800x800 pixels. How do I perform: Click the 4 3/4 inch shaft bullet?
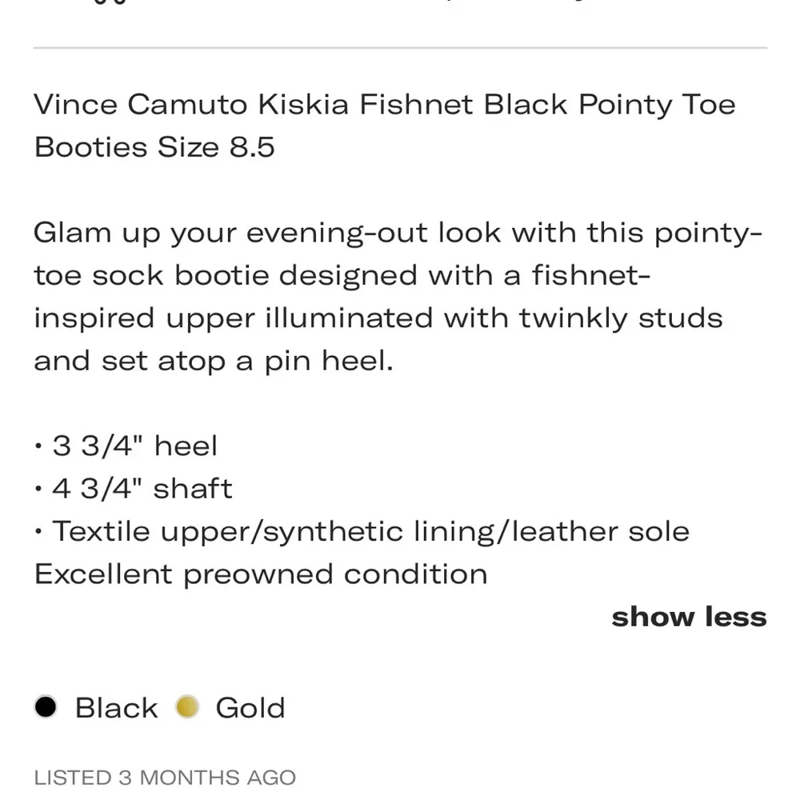tap(132, 488)
